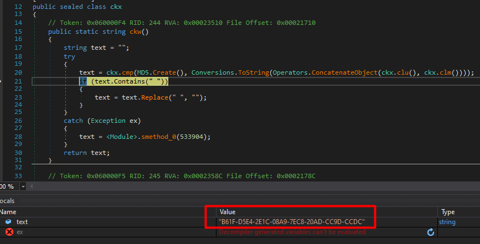Go to the ckw method name
Image resolution: width=480 pixels, height=244 pixels.
pyautogui.click(x=135, y=32)
